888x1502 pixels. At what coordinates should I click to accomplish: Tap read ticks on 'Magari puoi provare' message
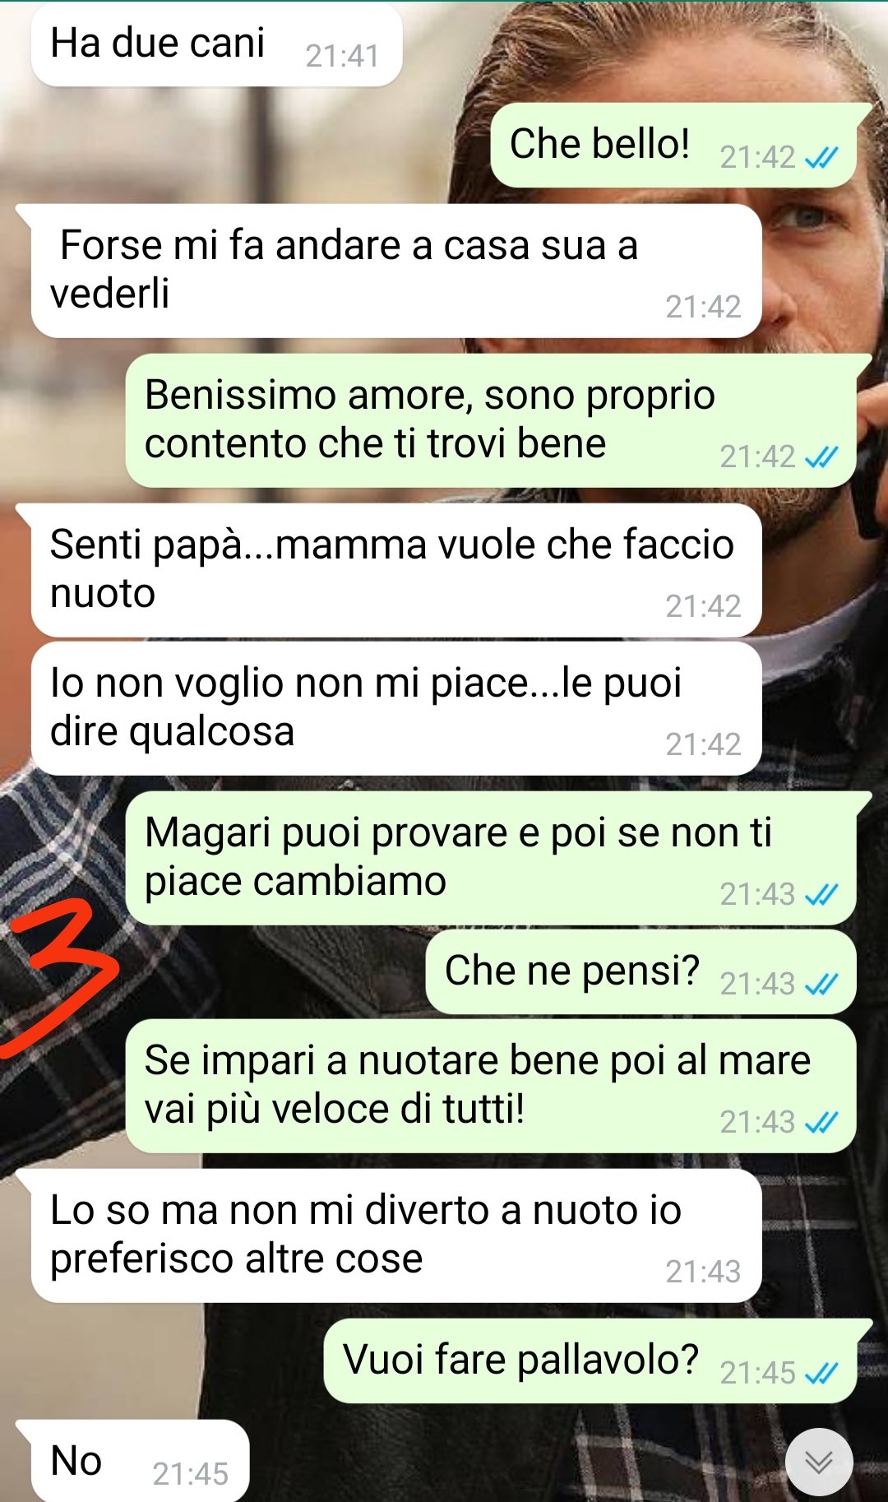click(x=821, y=894)
